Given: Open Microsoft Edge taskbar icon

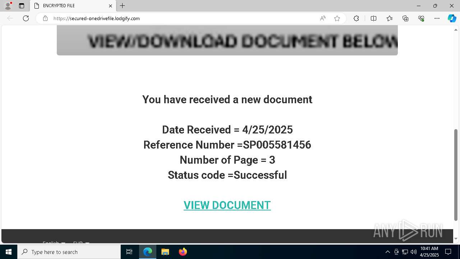Looking at the screenshot, I should [x=148, y=252].
